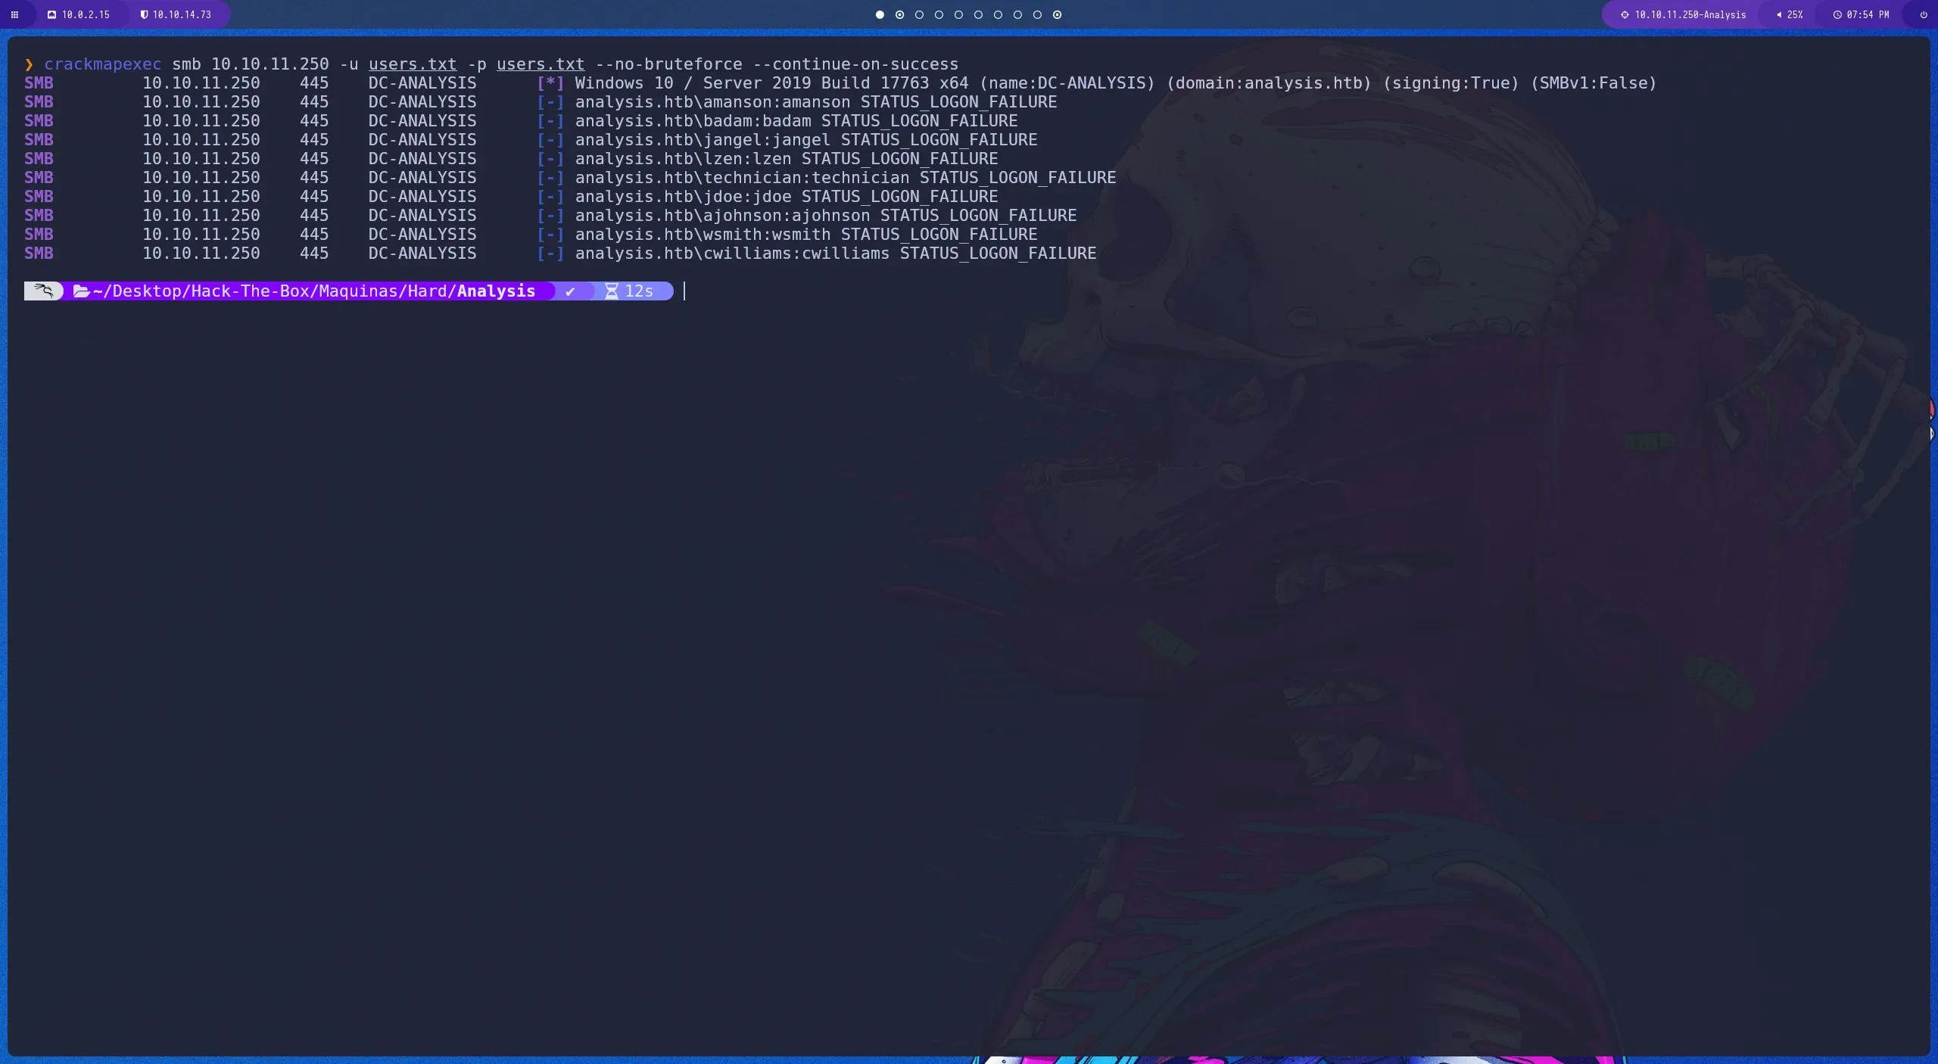Switch to the last workspace dot
The image size is (1938, 1064).
[x=1057, y=14]
